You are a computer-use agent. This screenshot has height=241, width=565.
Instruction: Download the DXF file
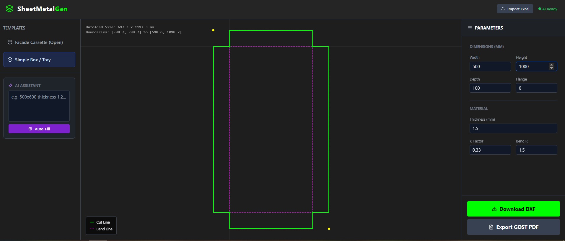point(514,209)
